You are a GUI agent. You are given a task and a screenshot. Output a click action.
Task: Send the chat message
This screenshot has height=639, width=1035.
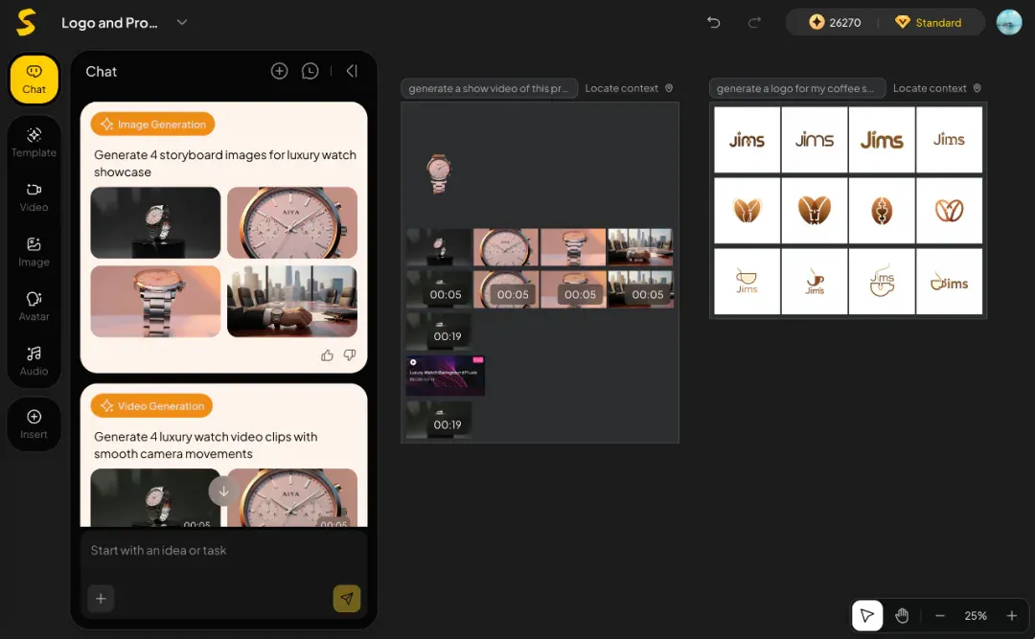(347, 599)
